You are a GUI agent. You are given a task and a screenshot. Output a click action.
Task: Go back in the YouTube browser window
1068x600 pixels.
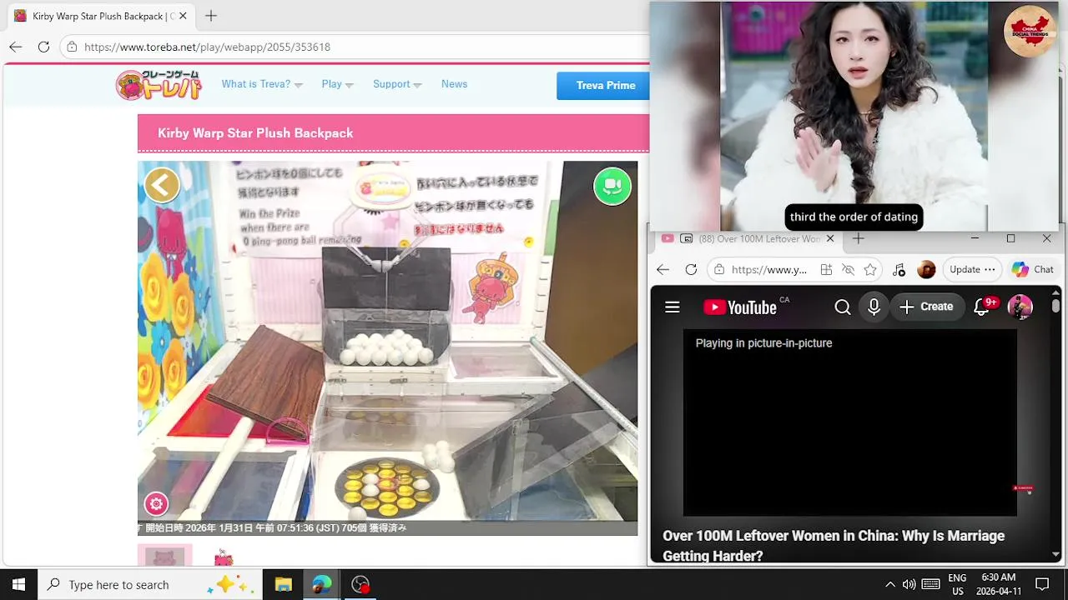point(662,269)
